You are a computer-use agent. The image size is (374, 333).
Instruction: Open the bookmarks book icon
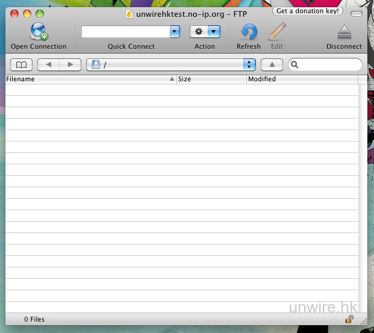coord(21,64)
